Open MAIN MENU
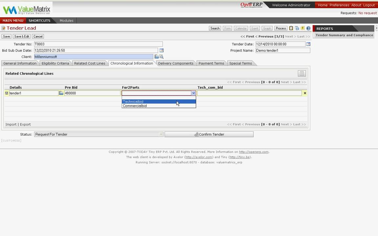Image resolution: width=378 pixels, height=236 pixels. pyautogui.click(x=13, y=20)
